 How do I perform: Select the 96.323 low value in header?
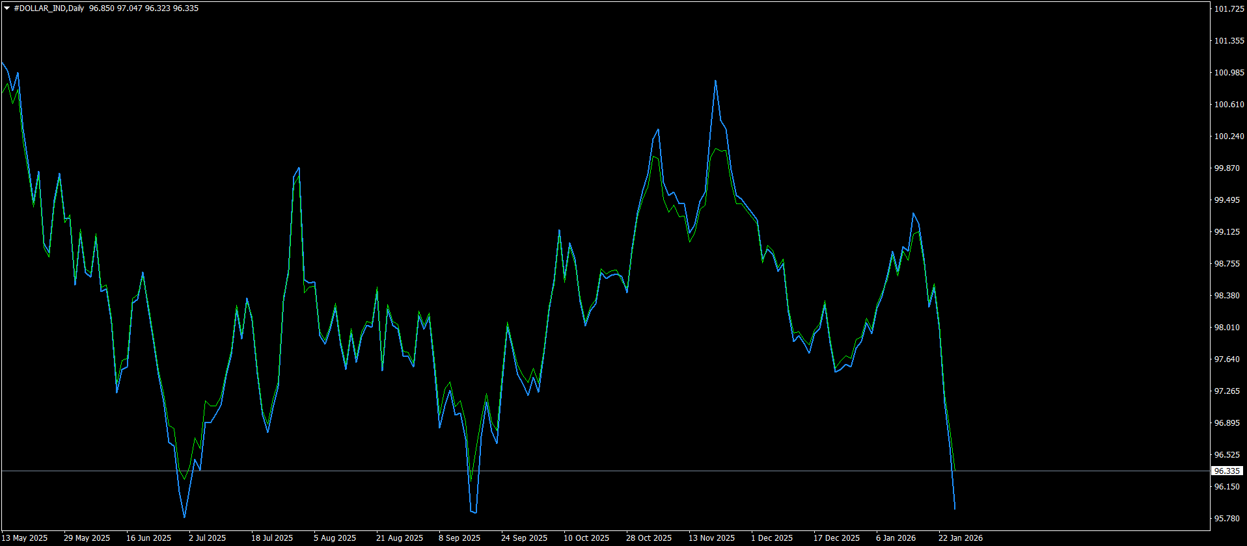(x=158, y=8)
